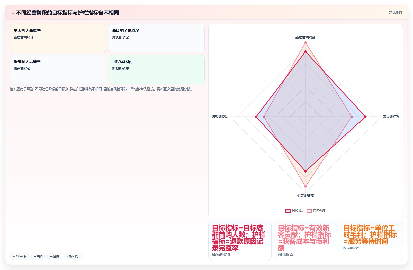Select the 可控优化项 matrix card
The width and height of the screenshot is (413, 270).
[157, 69]
